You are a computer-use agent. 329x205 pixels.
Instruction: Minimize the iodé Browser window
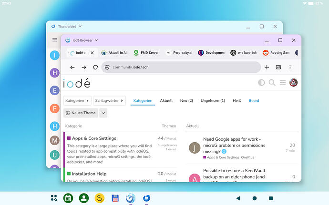click(x=267, y=40)
